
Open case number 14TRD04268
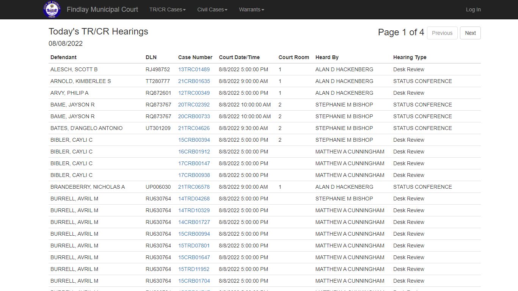pos(194,199)
